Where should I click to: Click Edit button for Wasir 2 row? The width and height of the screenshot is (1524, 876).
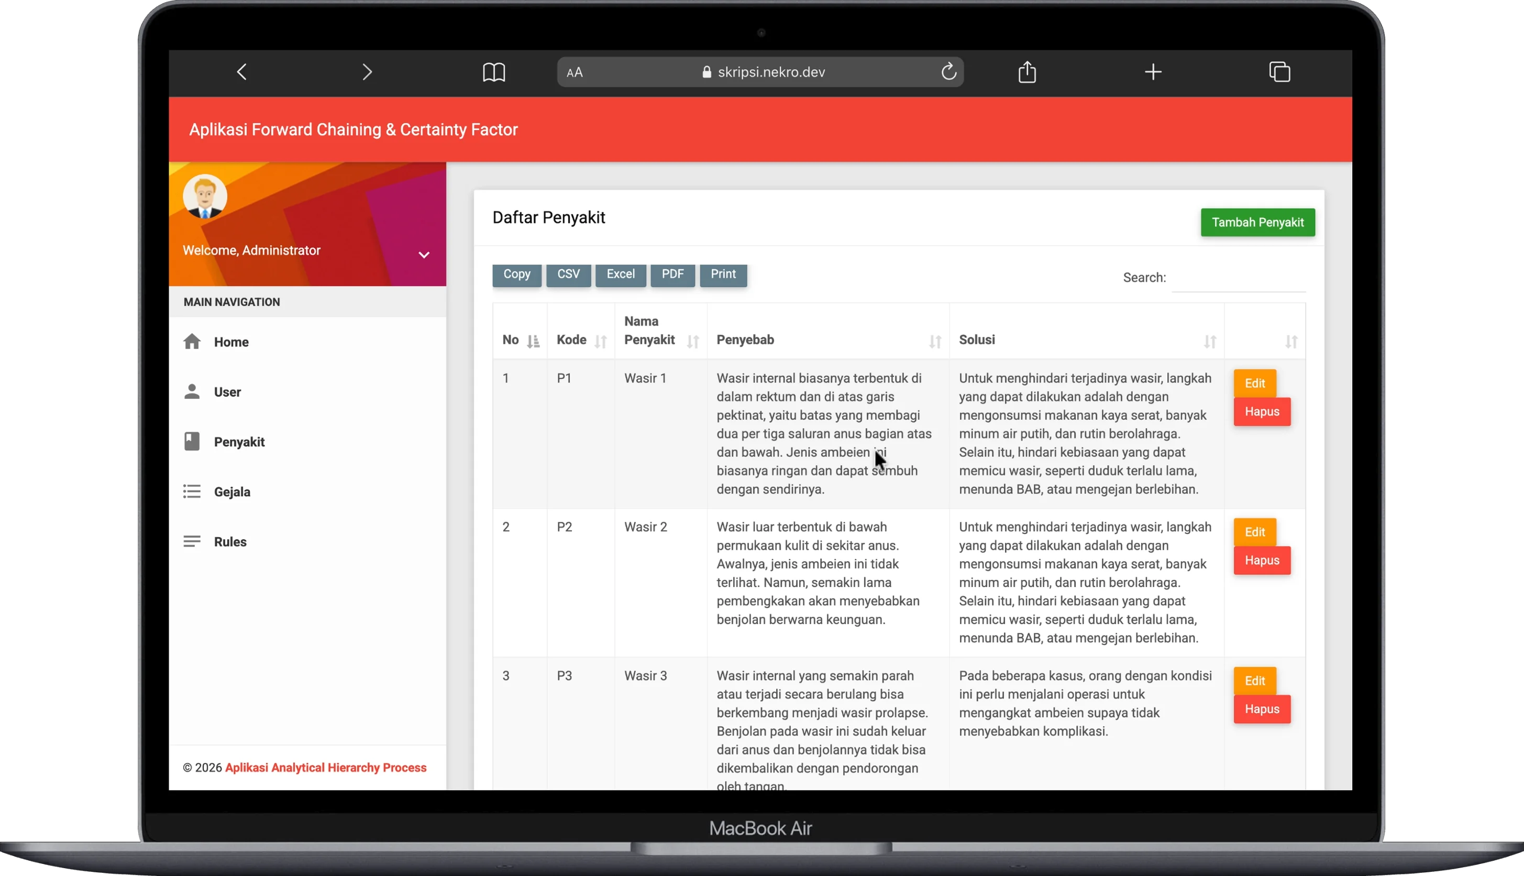[1255, 532]
